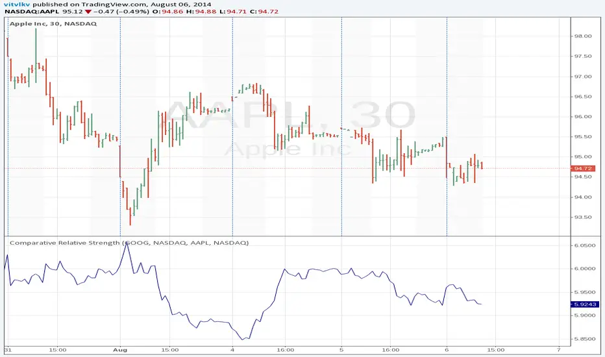
Task: Click the L:94.71 low value in header
Action: [x=233, y=12]
